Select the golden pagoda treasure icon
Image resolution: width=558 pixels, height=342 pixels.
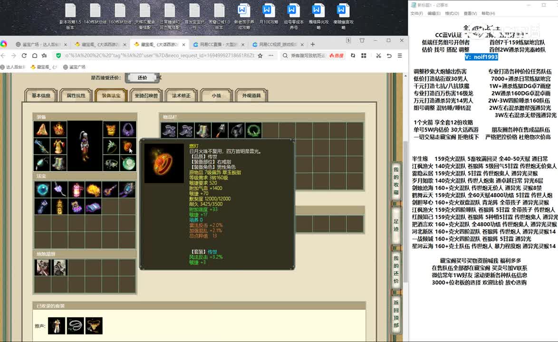(x=59, y=207)
